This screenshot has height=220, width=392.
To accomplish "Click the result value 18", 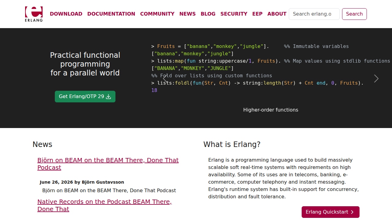I will tap(154, 90).
